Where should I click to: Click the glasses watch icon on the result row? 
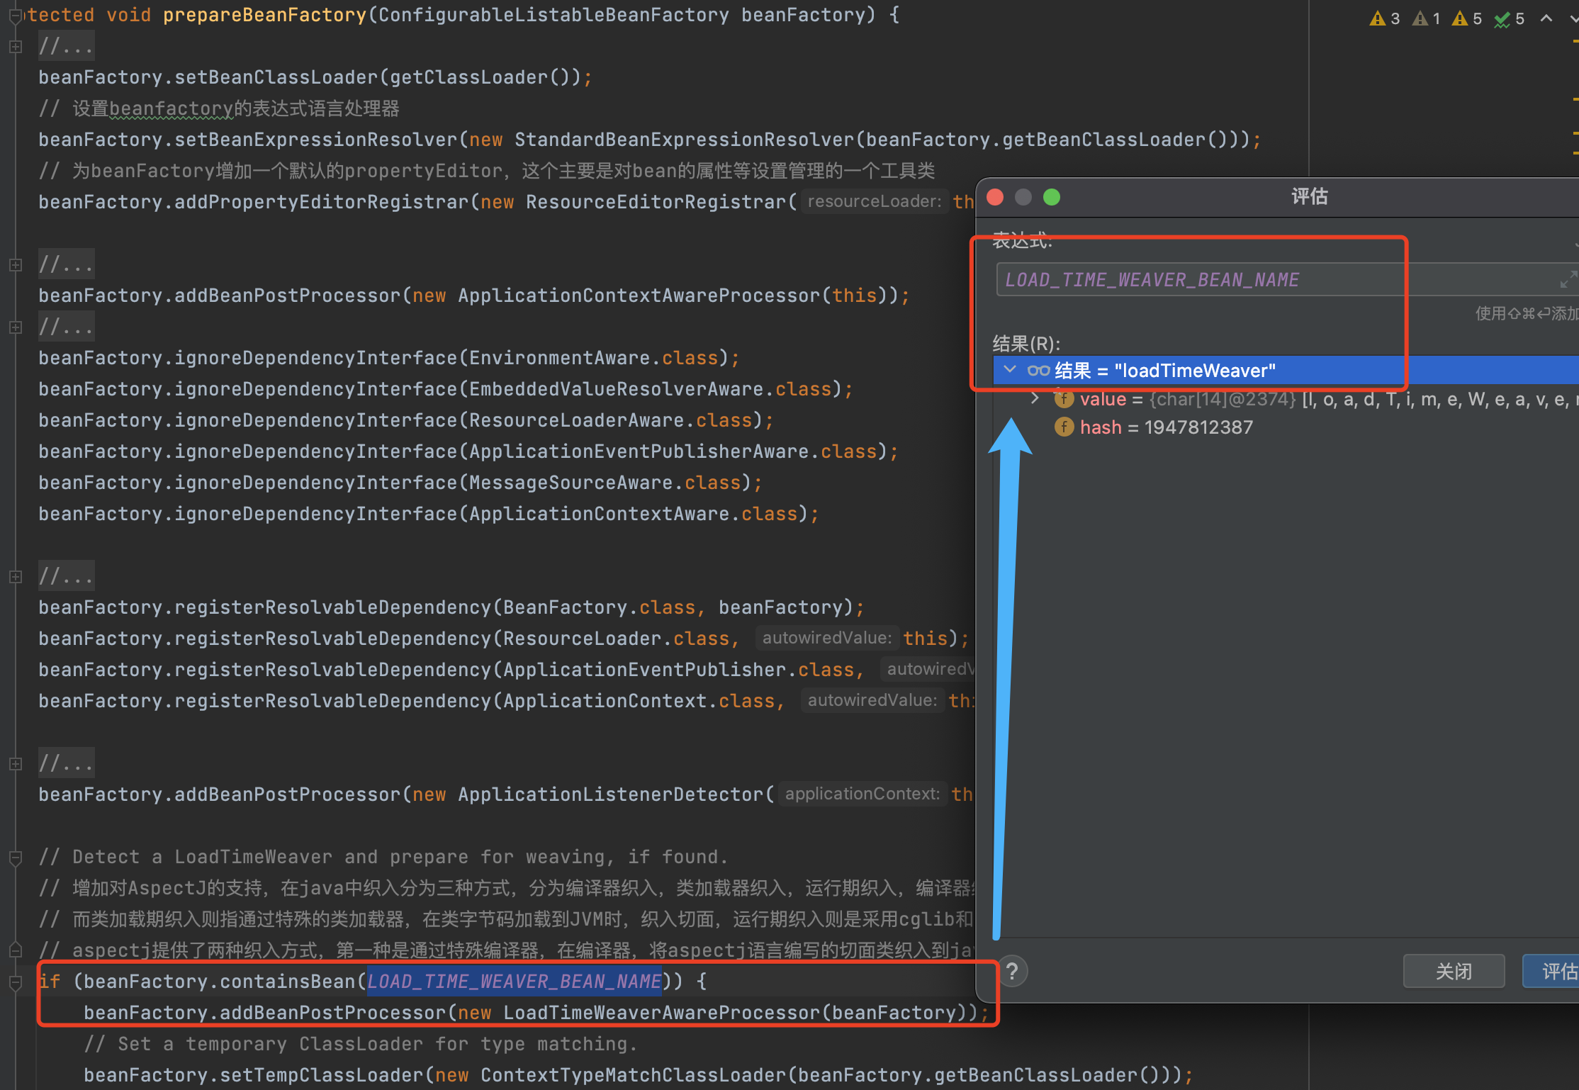pyautogui.click(x=1038, y=370)
